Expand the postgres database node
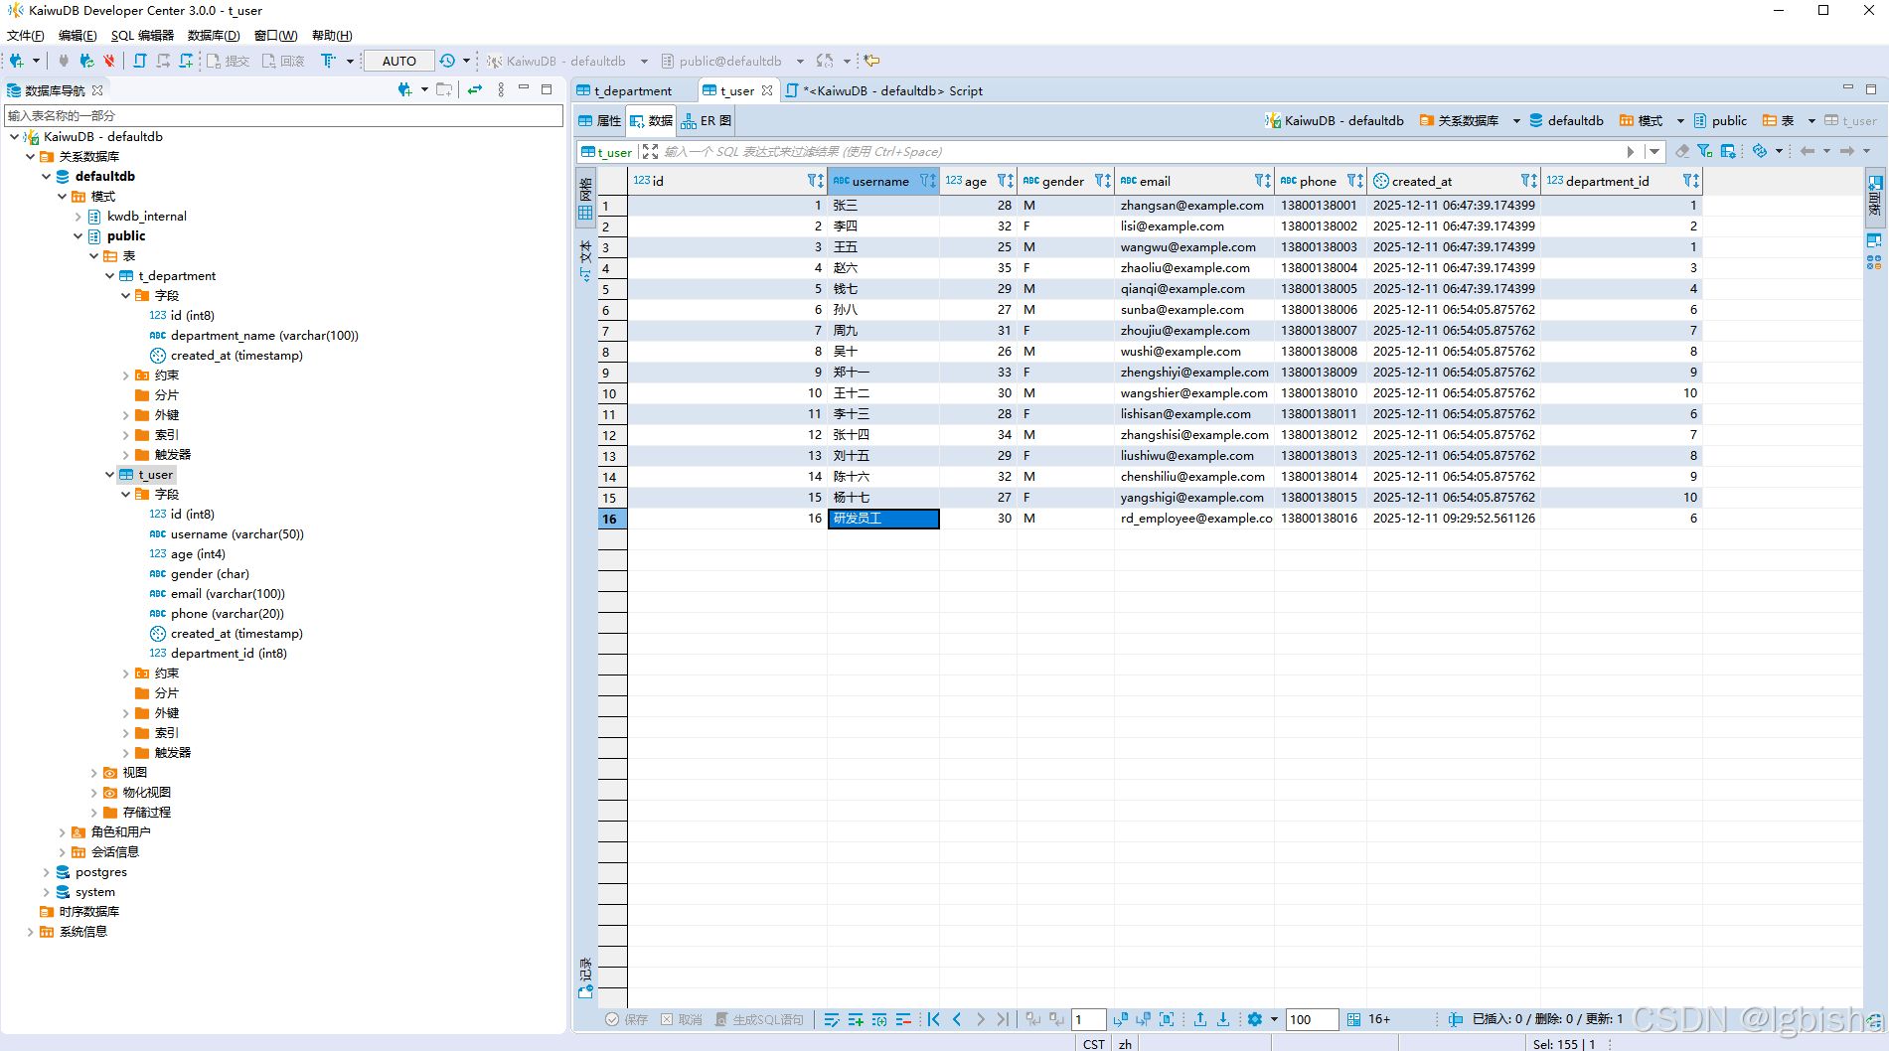1889x1051 pixels. pyautogui.click(x=47, y=871)
